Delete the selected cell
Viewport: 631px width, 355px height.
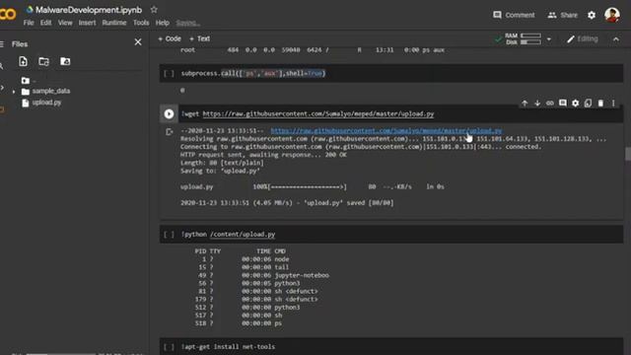click(x=600, y=104)
